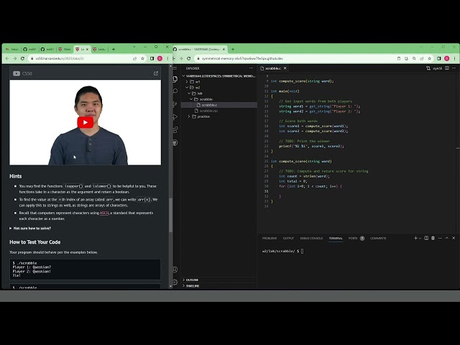Open the new terminal dropdown arrow
This screenshot has height=345, width=460.
pos(420,238)
